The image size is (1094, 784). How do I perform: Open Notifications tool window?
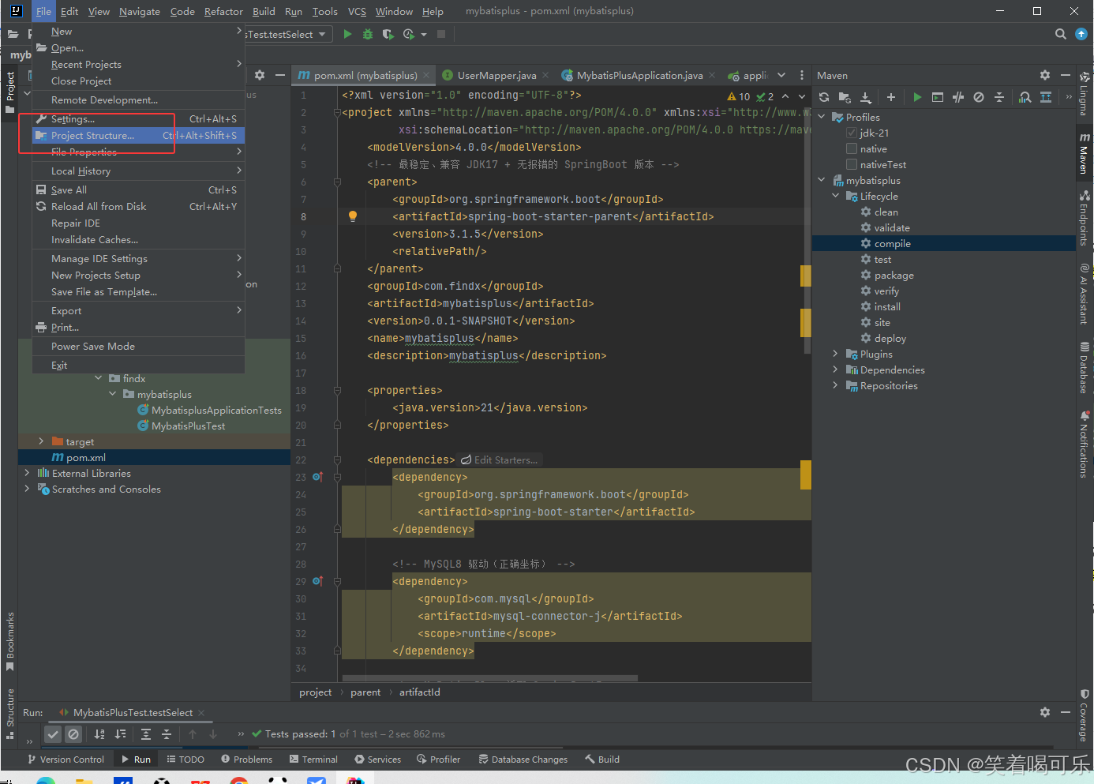[1085, 445]
